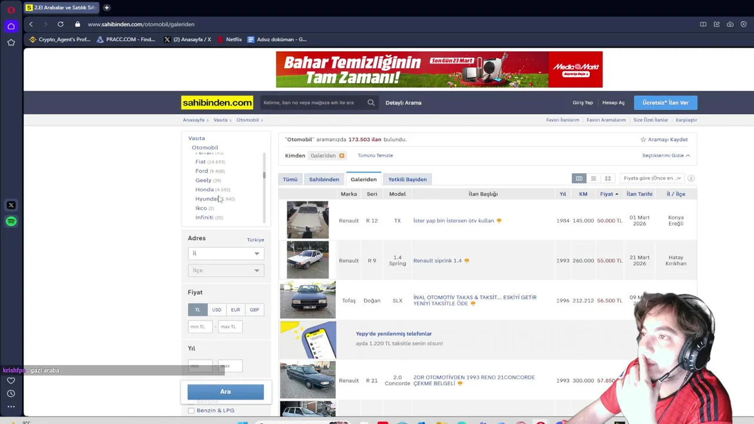Open the sidebar bookmarks star icon
Image resolution: width=754 pixels, height=424 pixels.
pos(11,42)
